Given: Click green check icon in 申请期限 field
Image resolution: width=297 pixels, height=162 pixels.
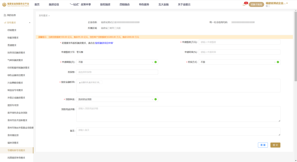Looking at the screenshot, I should (155, 62).
